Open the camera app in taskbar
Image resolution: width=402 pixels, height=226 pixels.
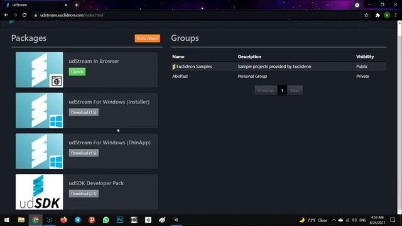[134, 220]
